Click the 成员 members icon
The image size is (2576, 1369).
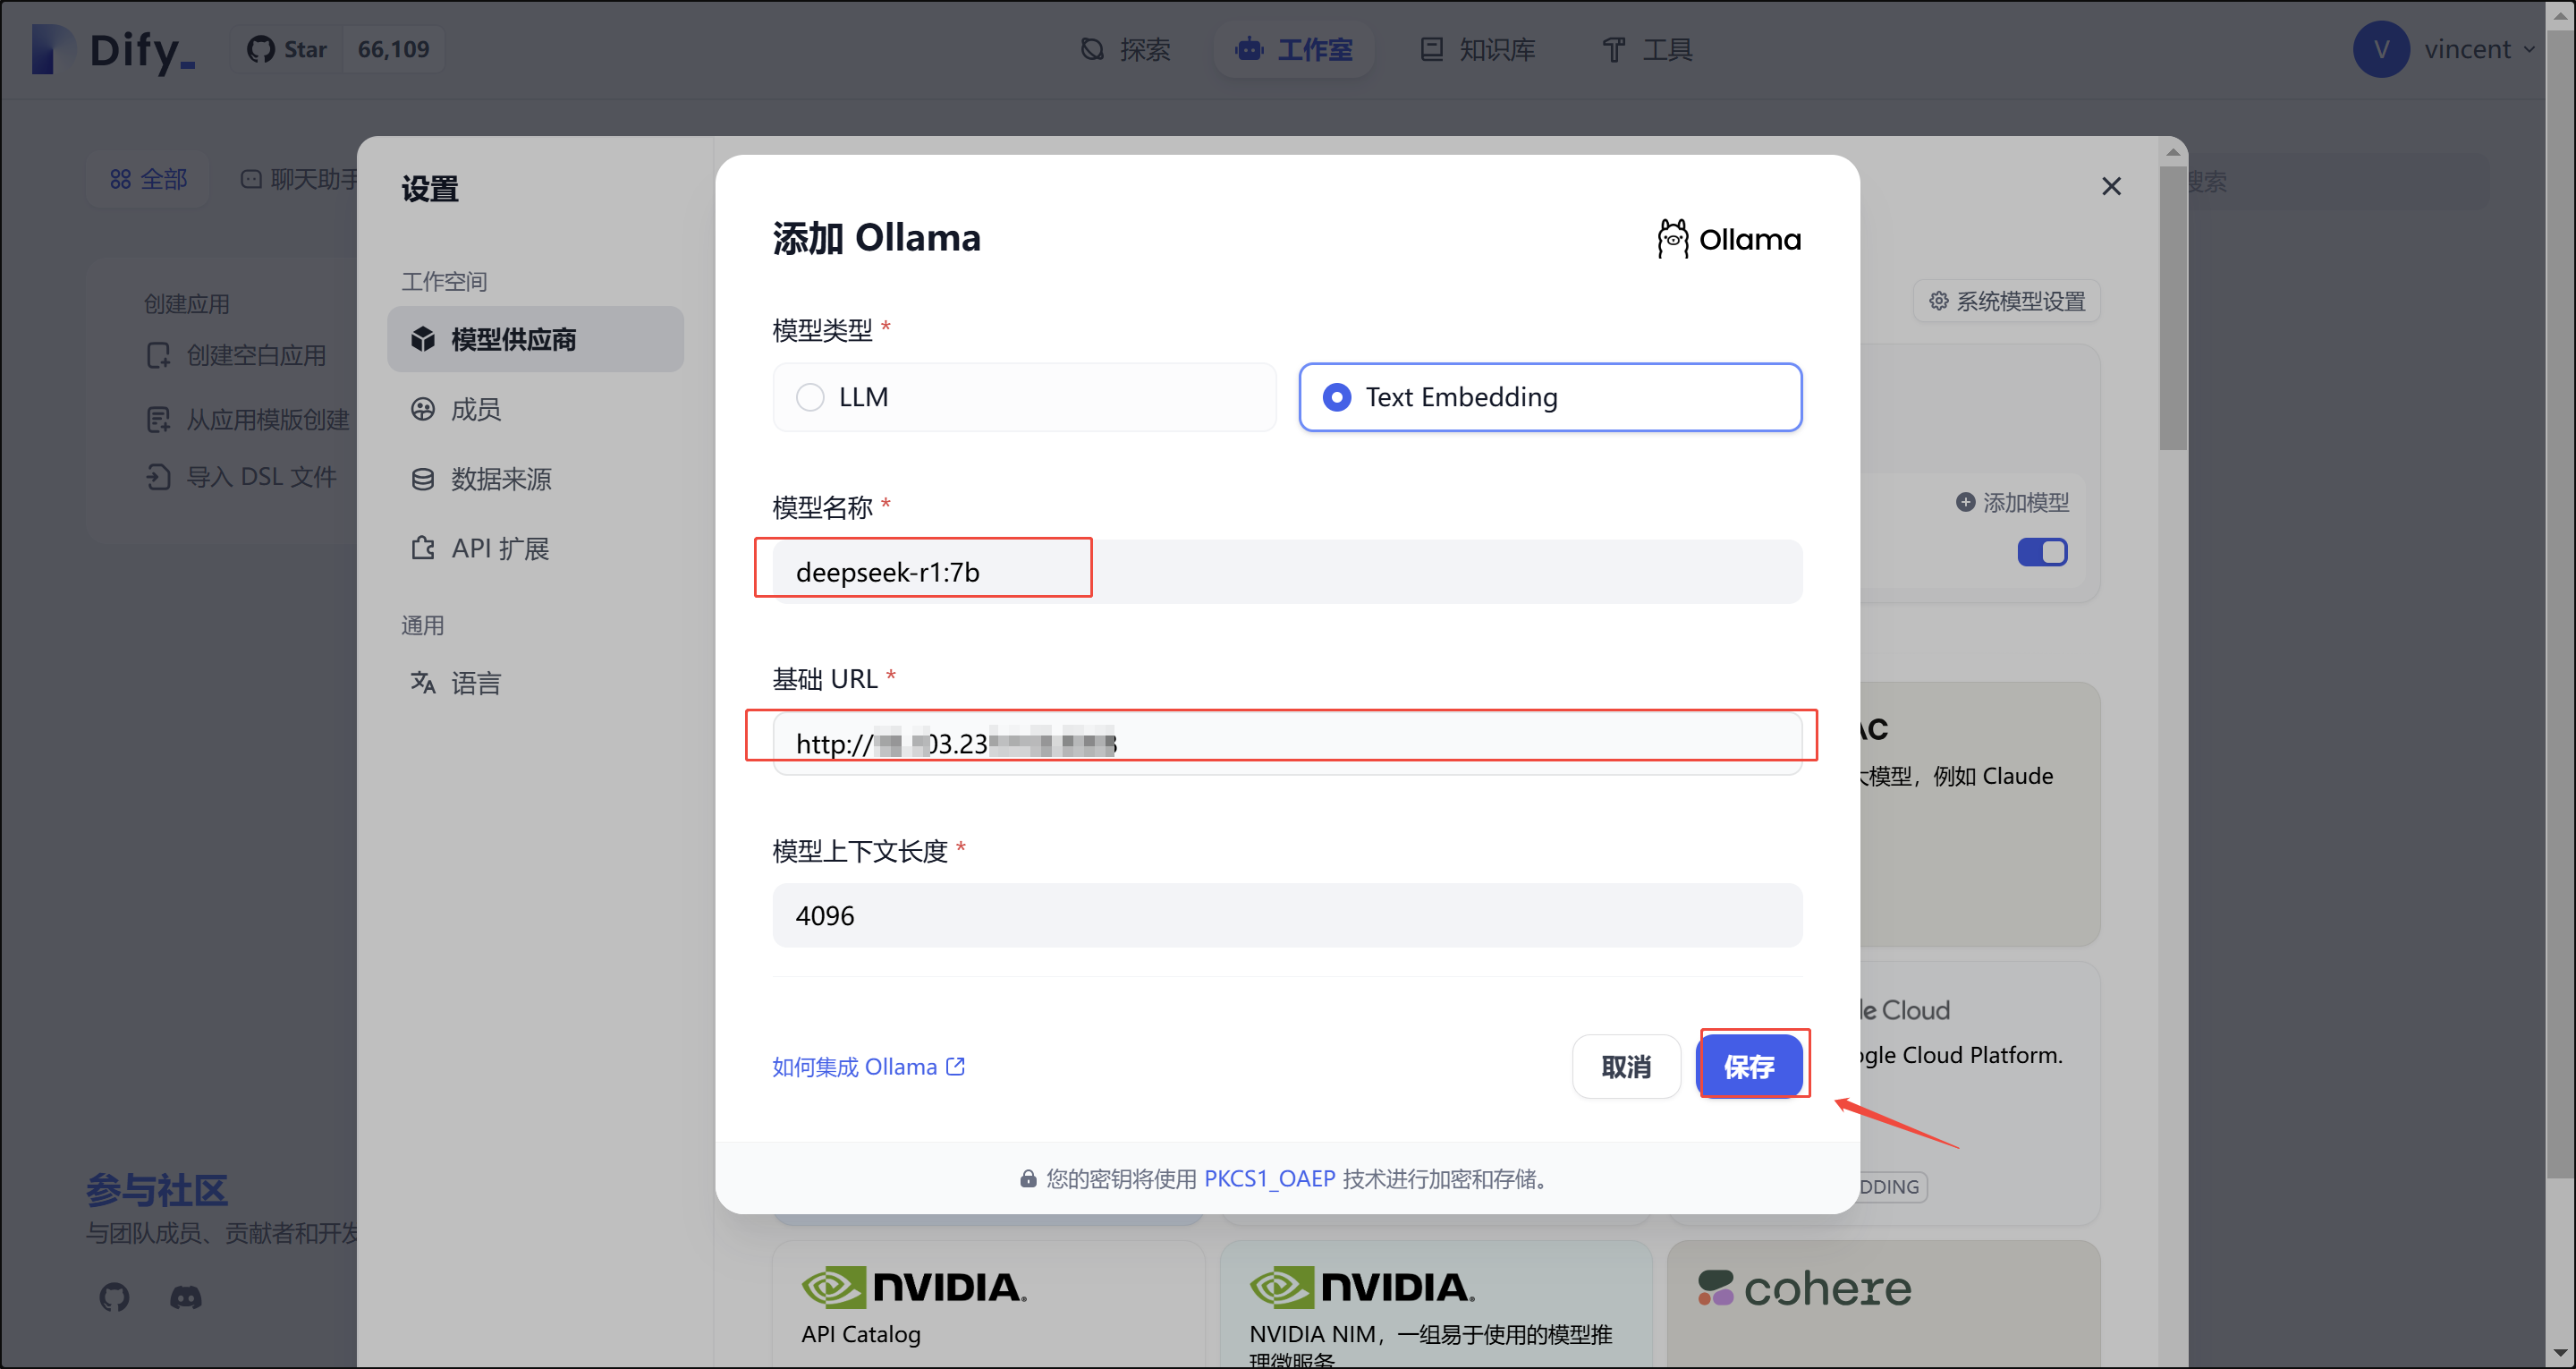[423, 409]
